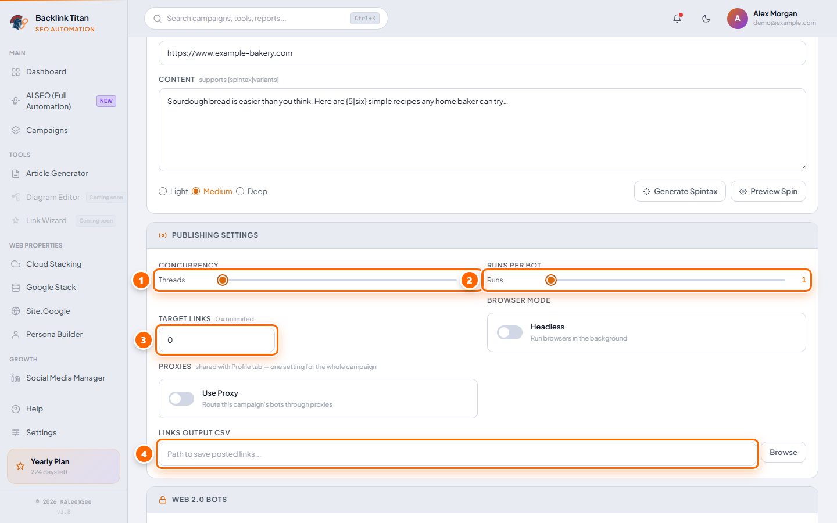
Task: Open notifications bell icon
Action: tap(677, 19)
